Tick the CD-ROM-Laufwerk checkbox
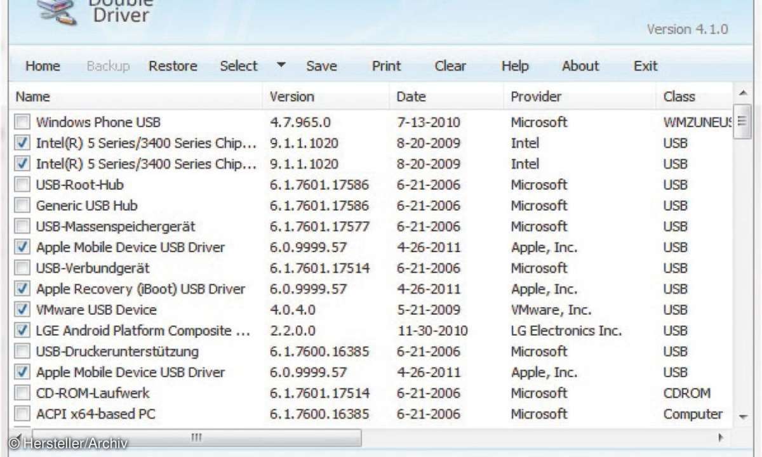 tap(22, 393)
